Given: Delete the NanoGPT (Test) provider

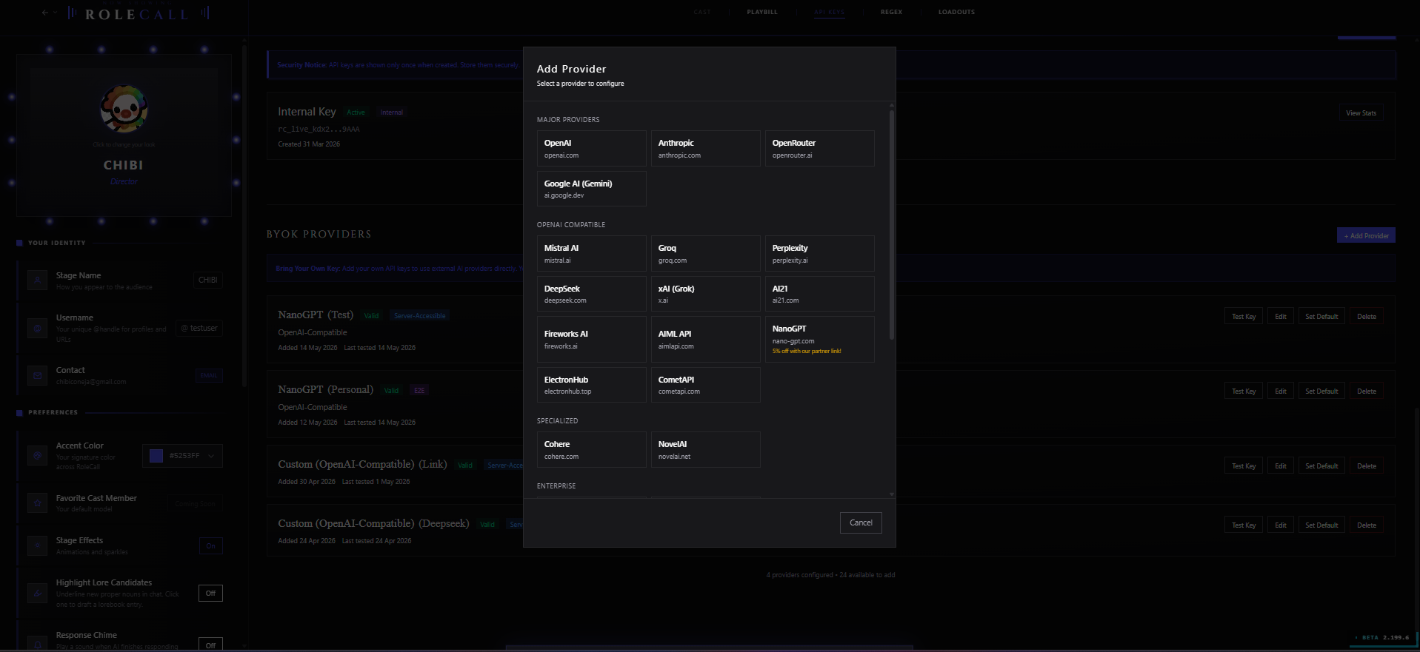Looking at the screenshot, I should pyautogui.click(x=1367, y=317).
